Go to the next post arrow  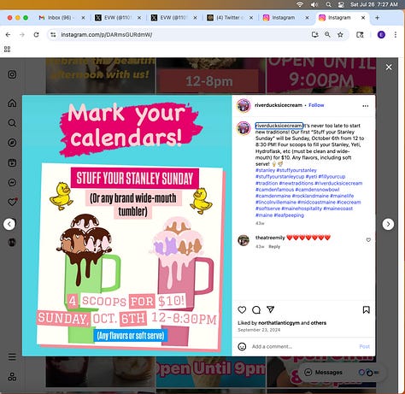tap(388, 224)
